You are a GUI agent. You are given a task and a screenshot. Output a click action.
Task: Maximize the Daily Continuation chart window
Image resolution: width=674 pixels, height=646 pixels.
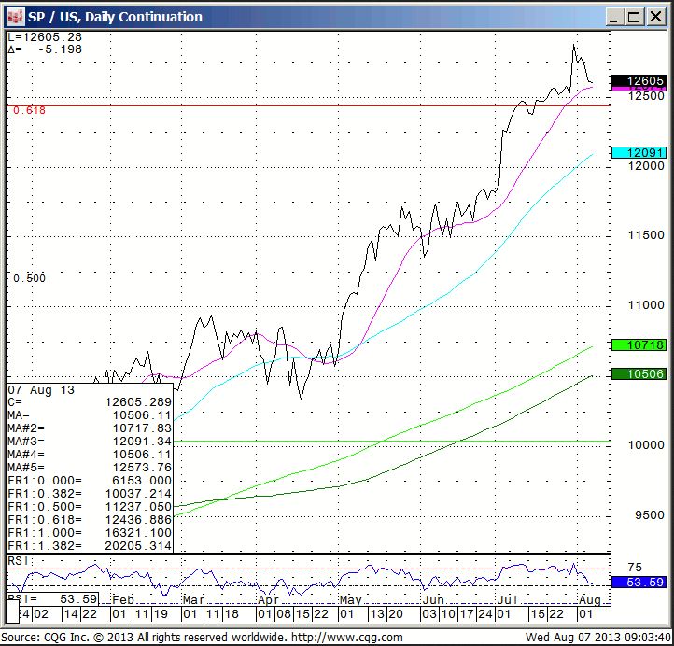(x=634, y=17)
